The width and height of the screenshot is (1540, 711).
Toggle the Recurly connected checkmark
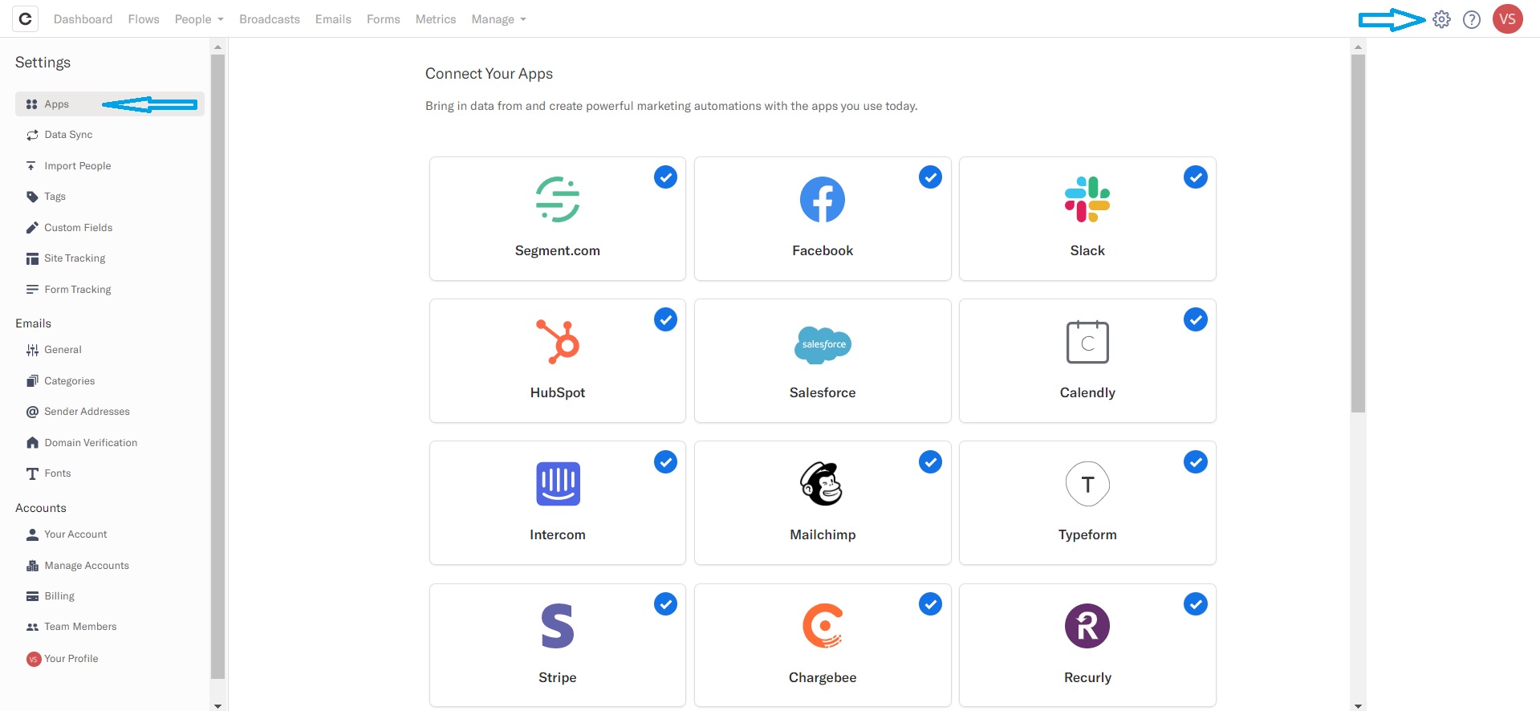pyautogui.click(x=1195, y=604)
